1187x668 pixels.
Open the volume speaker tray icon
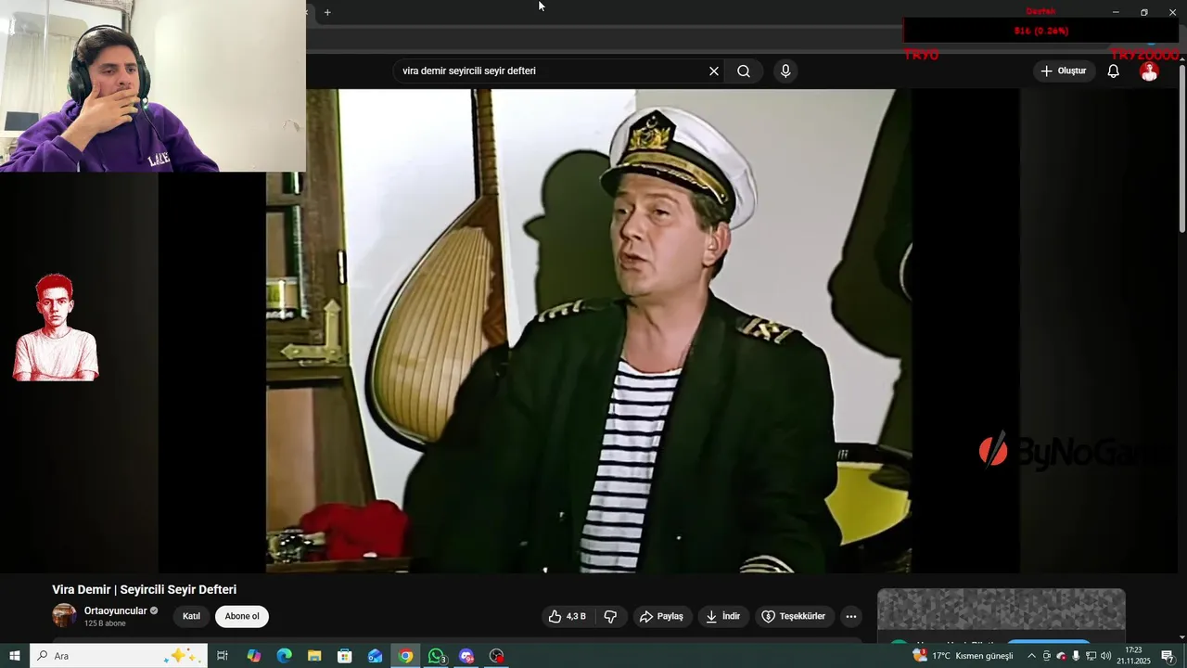(x=1105, y=656)
